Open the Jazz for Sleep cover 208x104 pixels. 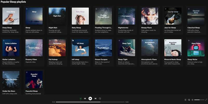[173, 16]
